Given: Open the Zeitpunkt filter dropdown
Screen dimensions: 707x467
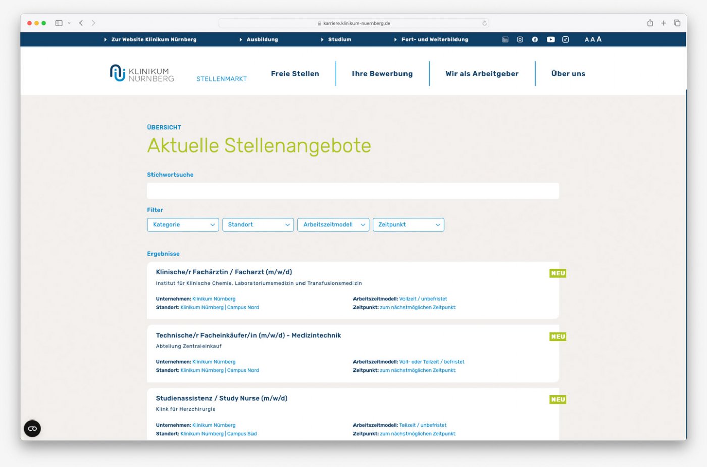Looking at the screenshot, I should click(409, 225).
